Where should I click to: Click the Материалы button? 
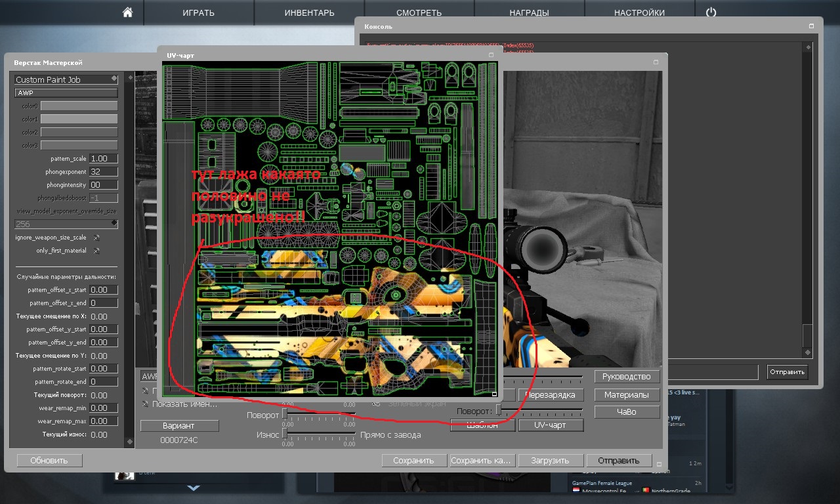[x=626, y=395]
